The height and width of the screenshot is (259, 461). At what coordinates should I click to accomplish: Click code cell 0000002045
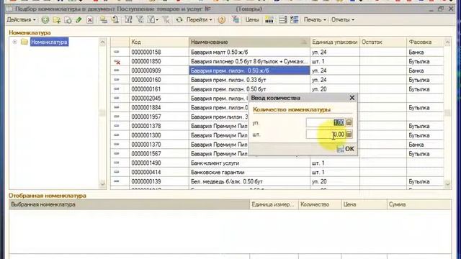click(x=158, y=99)
